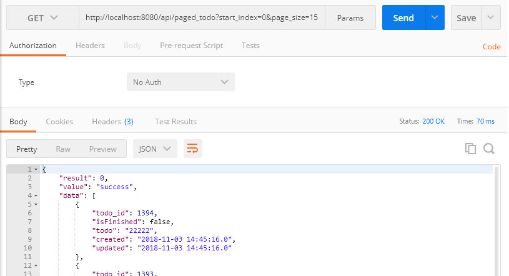Click the orange Code link
This screenshot has width=509, height=276.
(x=492, y=47)
